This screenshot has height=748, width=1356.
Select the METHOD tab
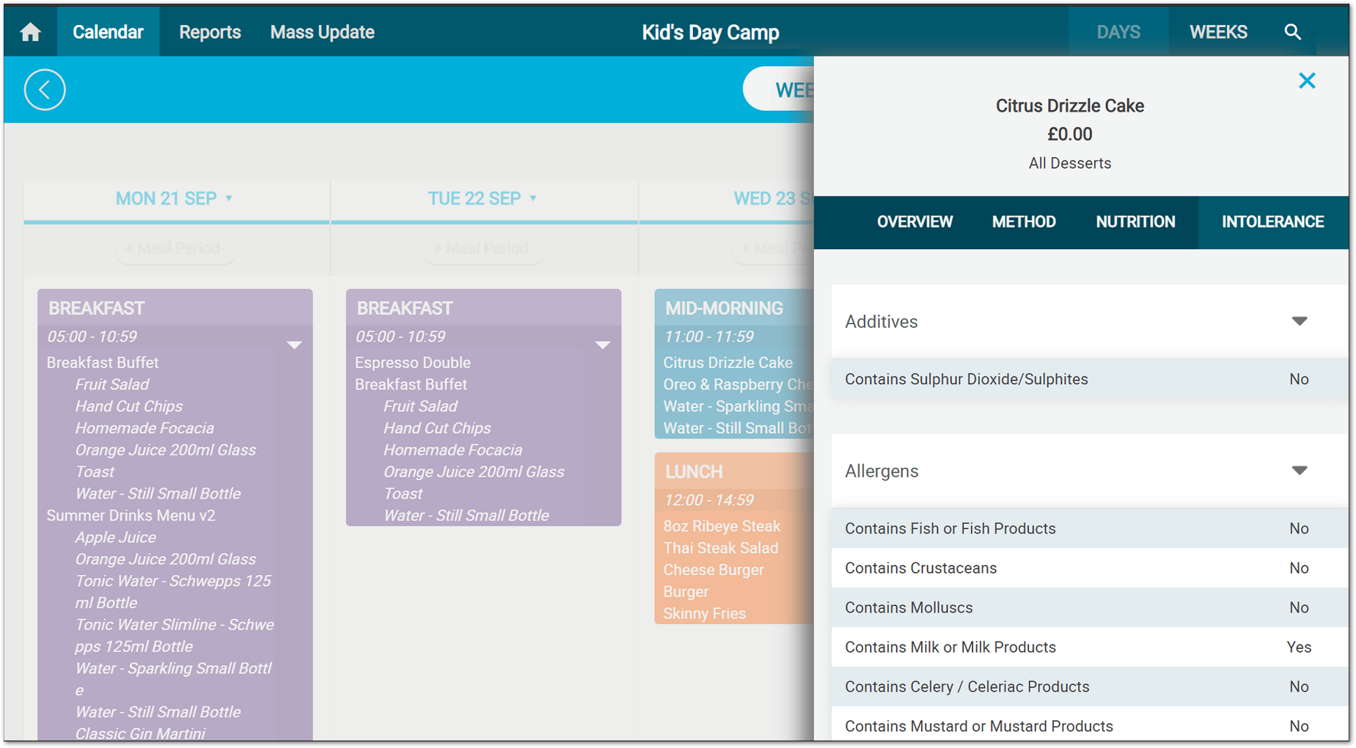pyautogui.click(x=1024, y=222)
